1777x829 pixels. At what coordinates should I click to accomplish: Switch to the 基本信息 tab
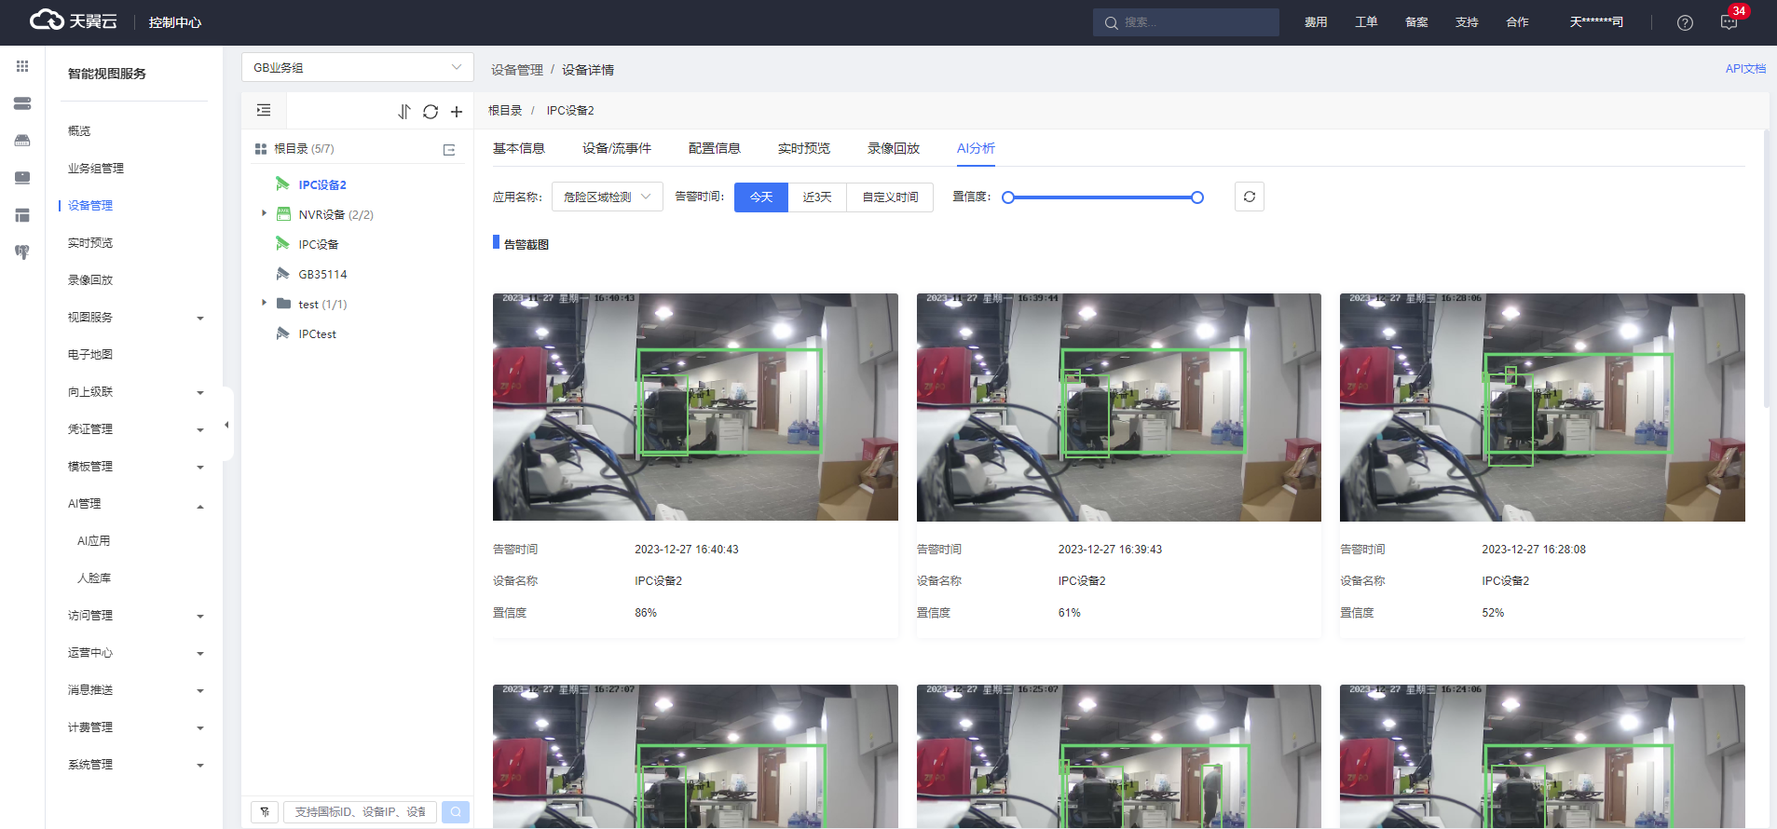point(519,148)
